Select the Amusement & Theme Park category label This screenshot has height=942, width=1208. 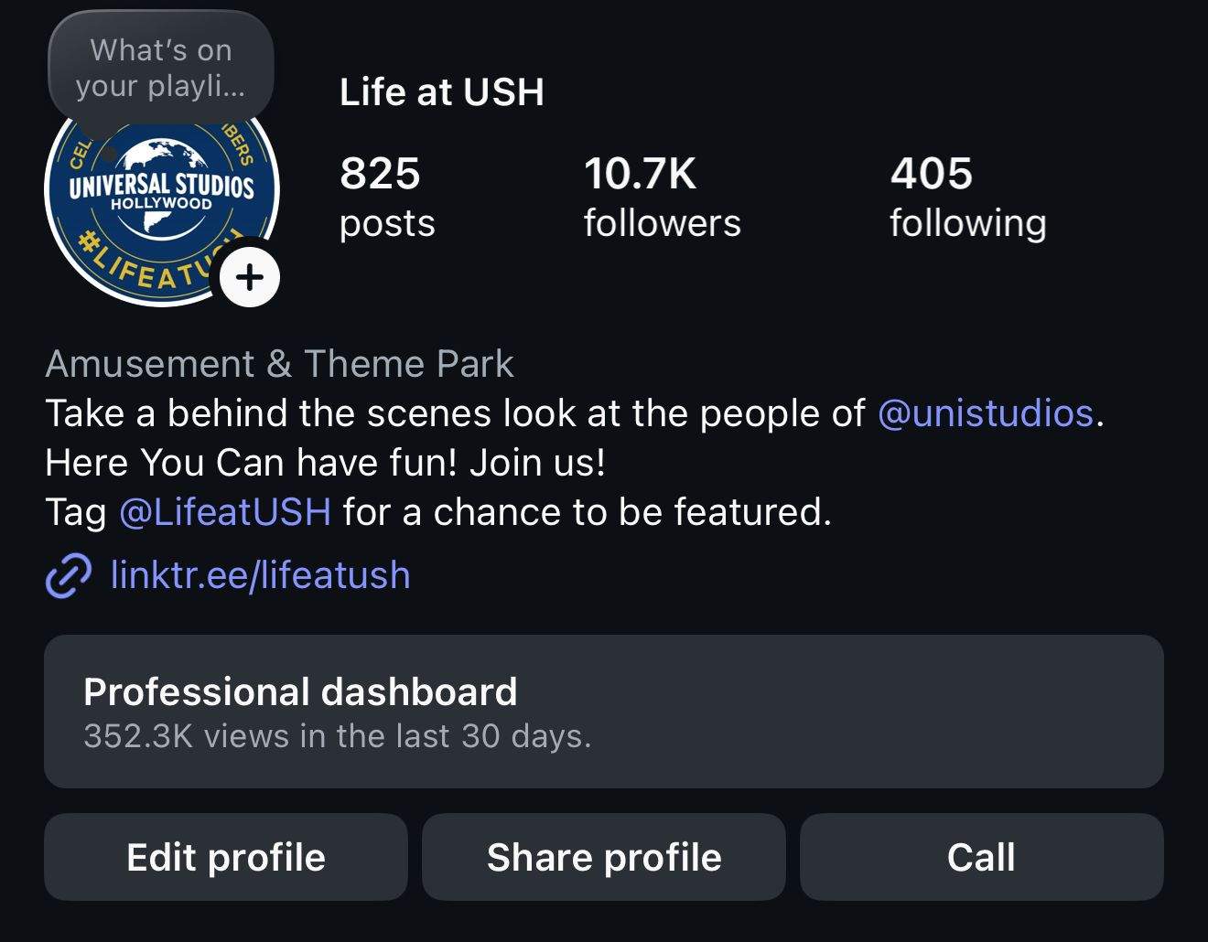pos(279,364)
